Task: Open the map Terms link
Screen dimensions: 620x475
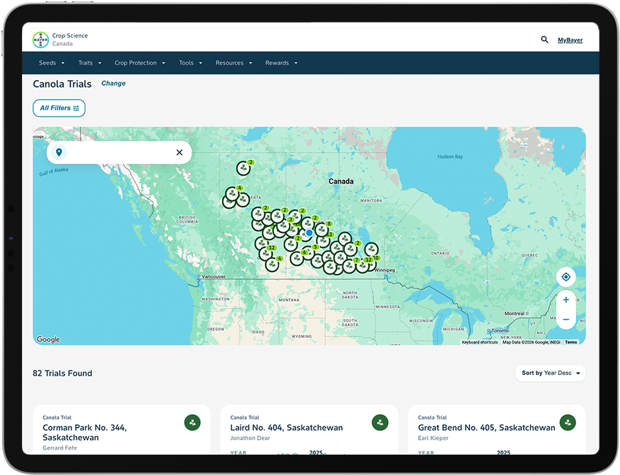Action: pyautogui.click(x=571, y=342)
